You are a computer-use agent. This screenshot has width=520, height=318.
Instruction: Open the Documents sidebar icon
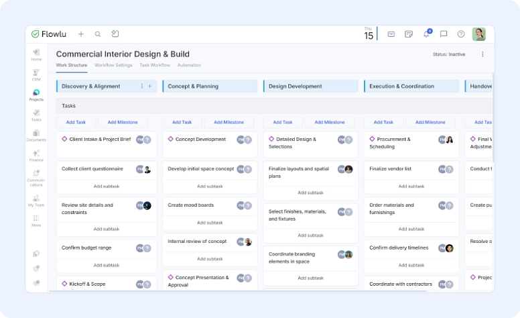[36, 136]
